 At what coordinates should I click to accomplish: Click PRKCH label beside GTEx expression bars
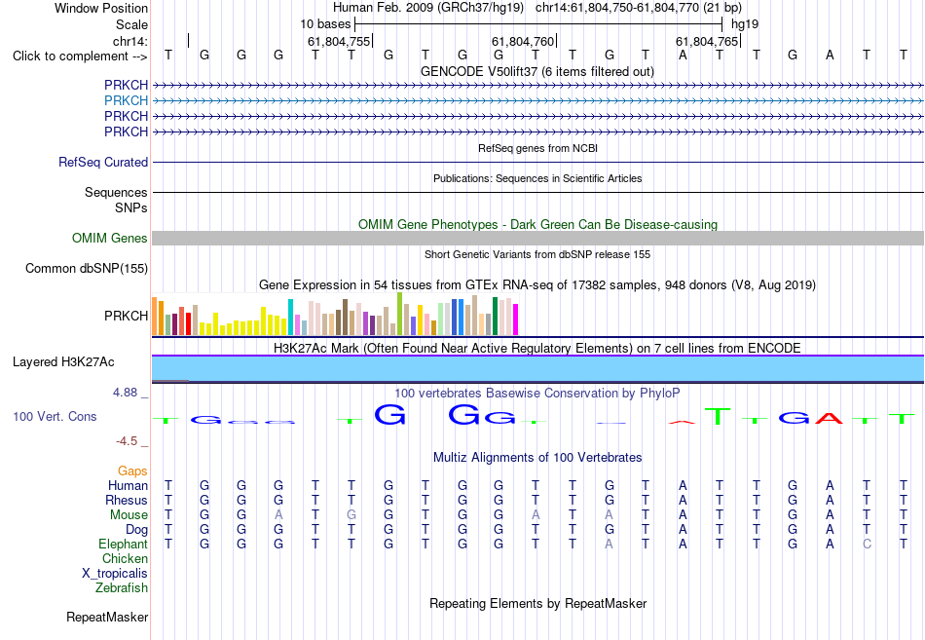point(127,316)
